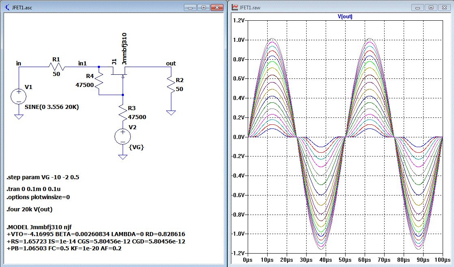Select the V2 voltage source symbol
Image resolution: width=454 pixels, height=267 pixels.
point(122,137)
